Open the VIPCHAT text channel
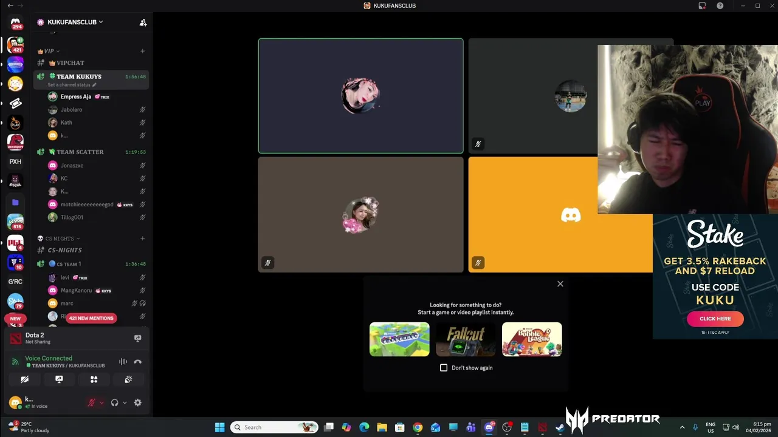Viewport: 778px width, 437px height. coord(91,63)
